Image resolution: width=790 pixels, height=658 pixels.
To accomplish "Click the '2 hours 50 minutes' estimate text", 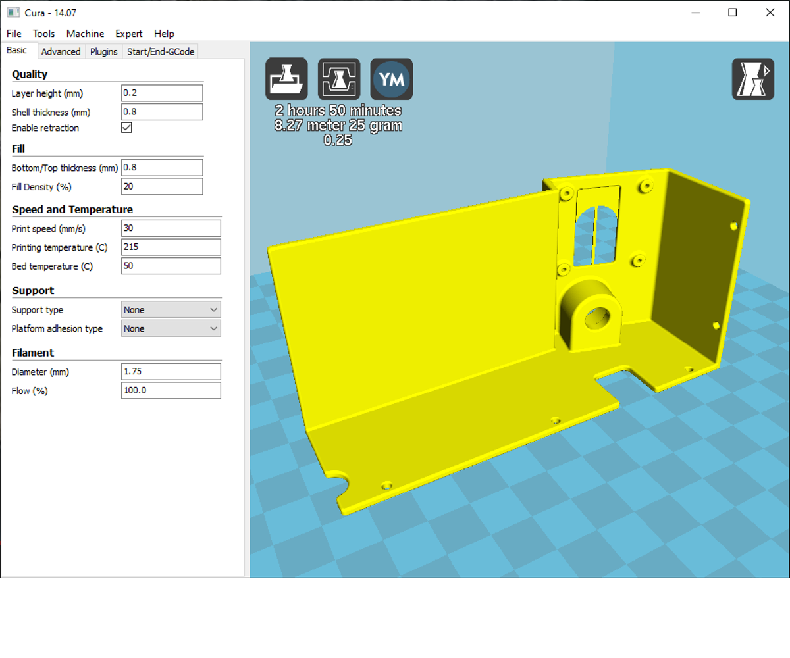I will pyautogui.click(x=338, y=111).
